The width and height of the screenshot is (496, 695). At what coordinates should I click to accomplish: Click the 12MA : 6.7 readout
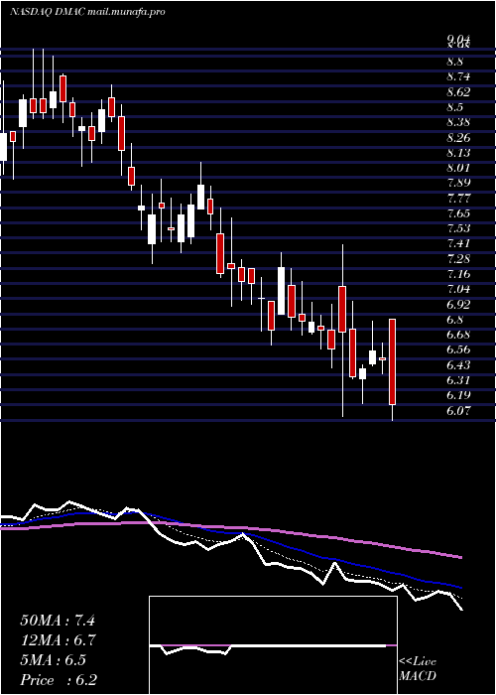pyautogui.click(x=59, y=640)
